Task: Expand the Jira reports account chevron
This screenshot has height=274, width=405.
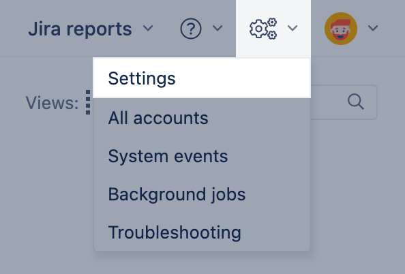Action: click(x=148, y=28)
